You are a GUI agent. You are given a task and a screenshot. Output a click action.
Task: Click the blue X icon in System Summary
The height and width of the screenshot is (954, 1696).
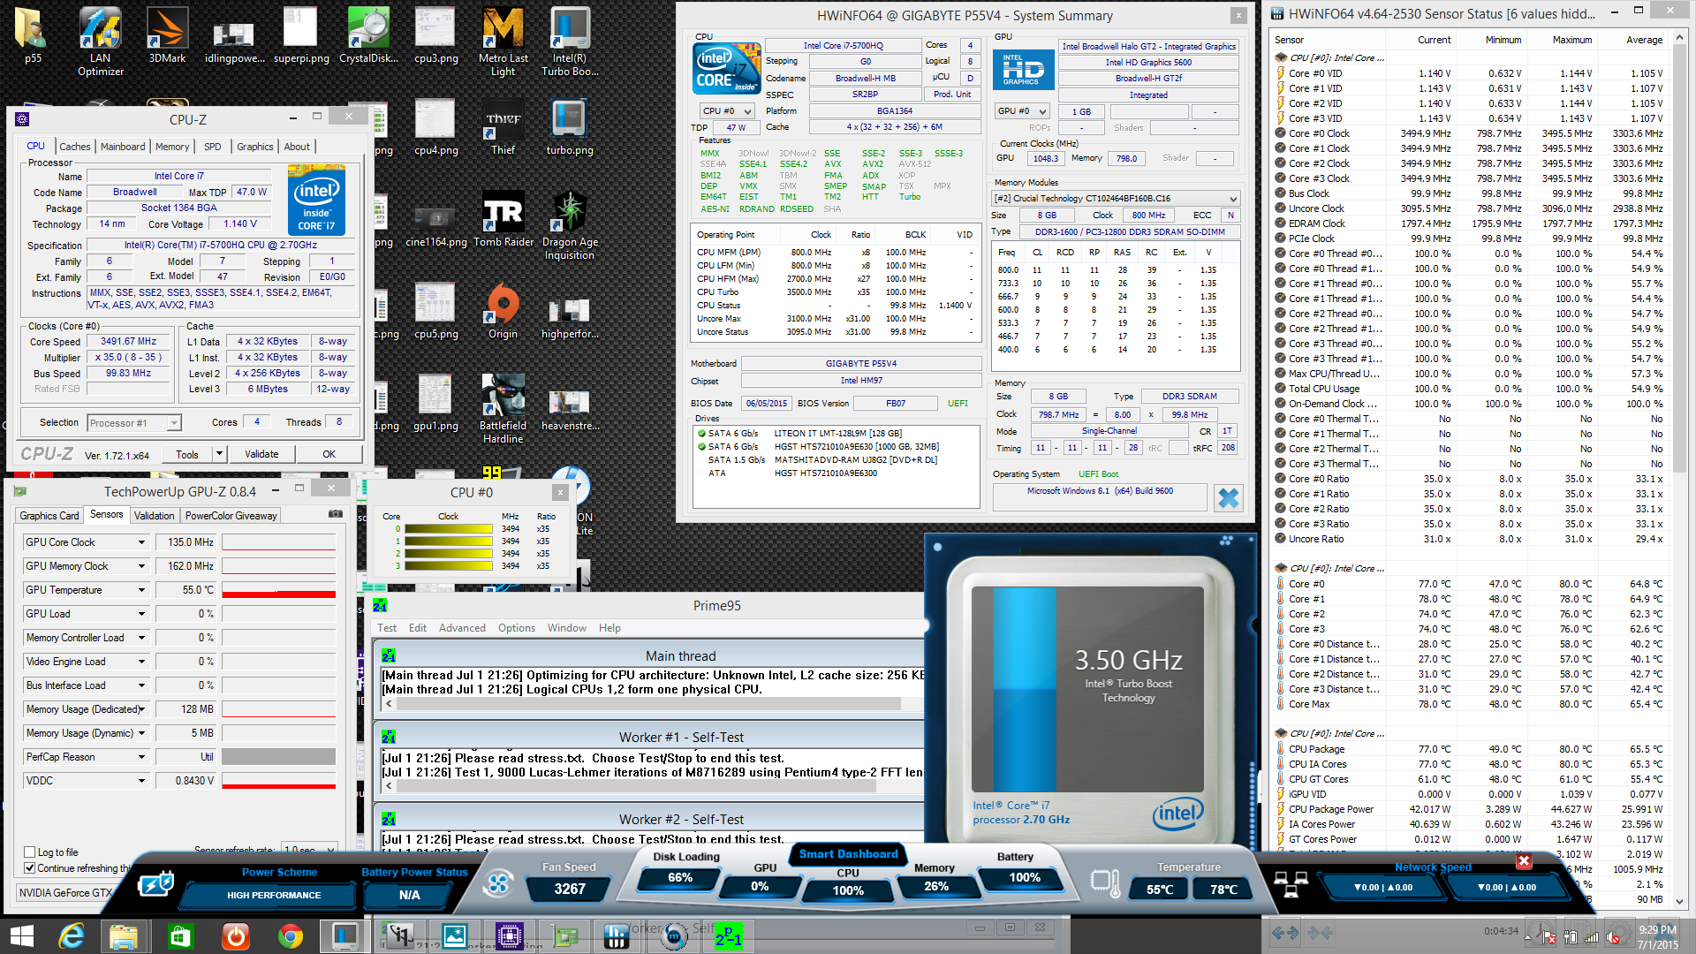(x=1228, y=498)
